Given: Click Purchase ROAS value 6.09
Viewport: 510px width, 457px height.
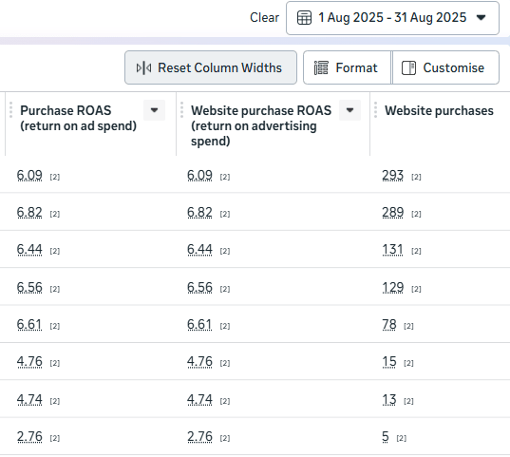Looking at the screenshot, I should click(29, 176).
